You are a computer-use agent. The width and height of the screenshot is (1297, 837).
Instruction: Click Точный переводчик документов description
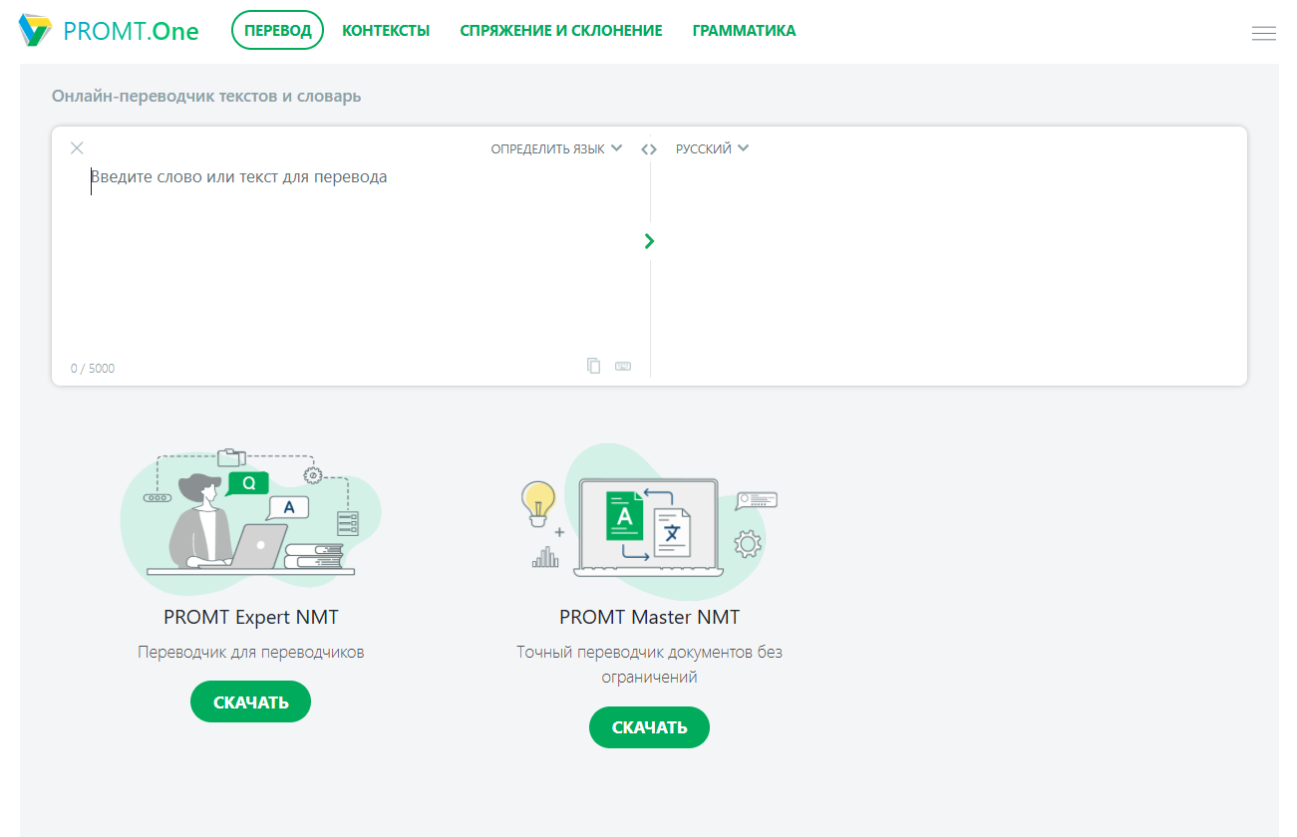649,665
